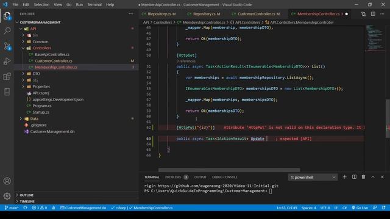Split the editor right
The height and width of the screenshot is (219, 390).
(373, 14)
